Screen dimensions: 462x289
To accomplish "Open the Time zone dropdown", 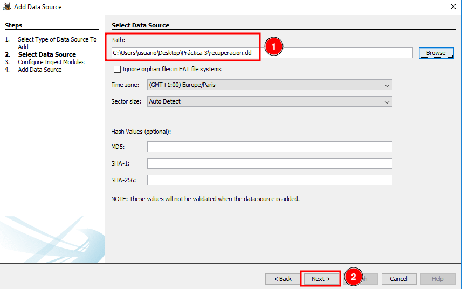I will (x=270, y=85).
